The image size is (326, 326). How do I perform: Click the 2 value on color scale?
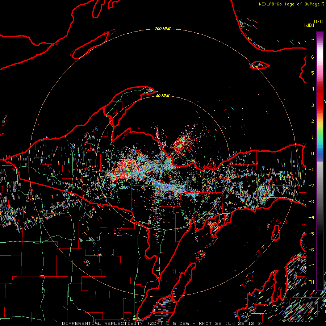coord(313,121)
